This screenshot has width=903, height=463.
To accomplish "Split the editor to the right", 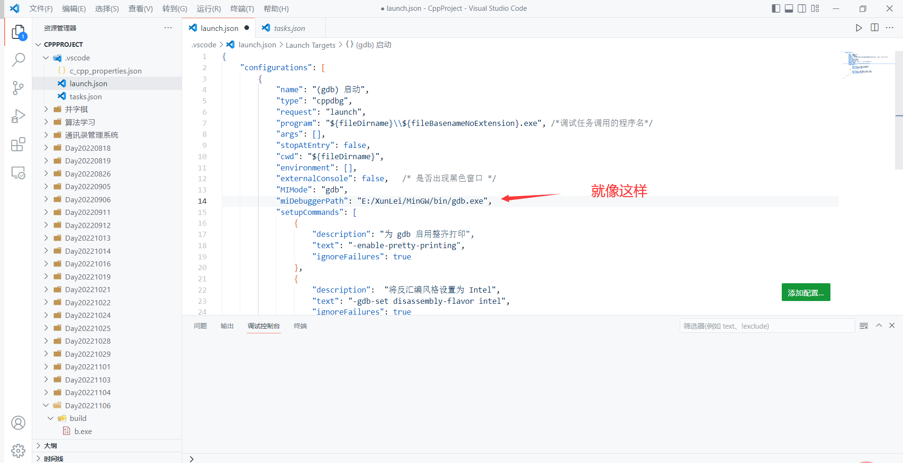I will (874, 28).
